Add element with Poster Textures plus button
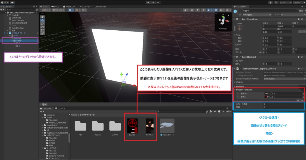The width and height of the screenshot is (306, 160). coord(298,100)
